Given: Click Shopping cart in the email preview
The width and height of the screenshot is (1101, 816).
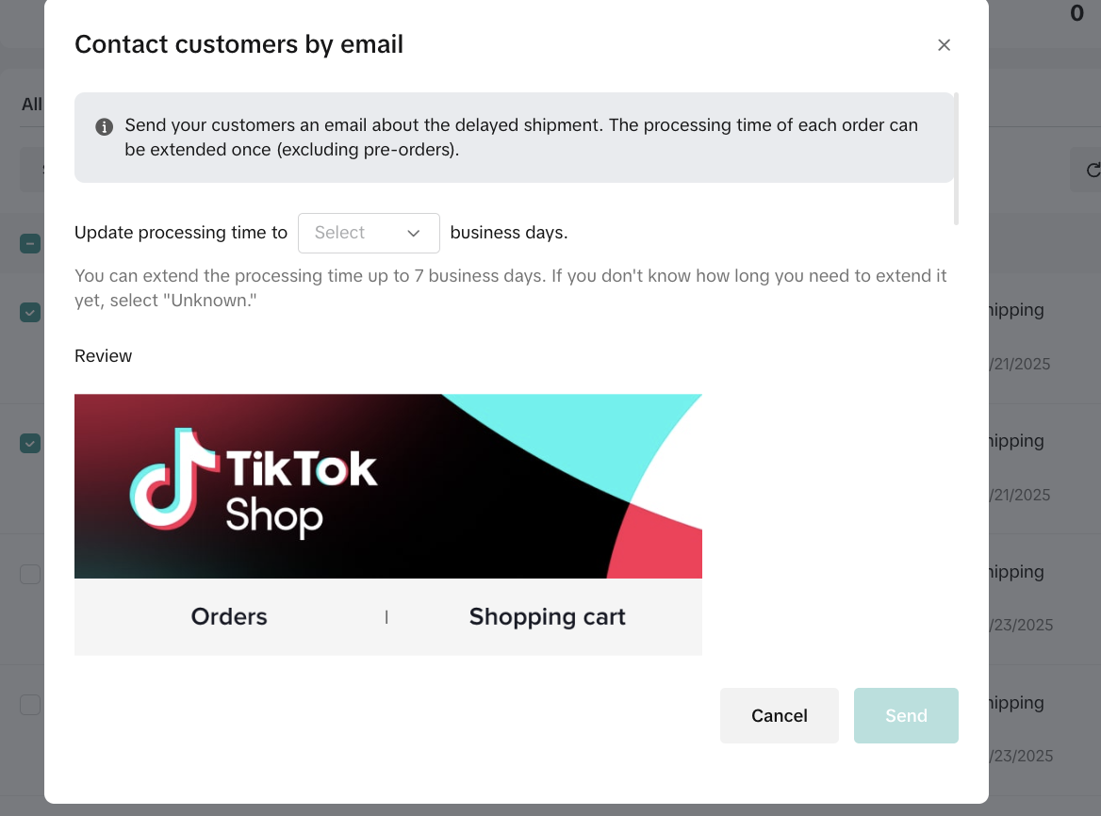Looking at the screenshot, I should click(x=547, y=617).
